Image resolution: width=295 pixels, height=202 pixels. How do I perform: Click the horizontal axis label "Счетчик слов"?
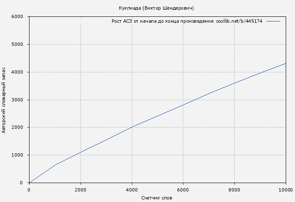click(156, 198)
